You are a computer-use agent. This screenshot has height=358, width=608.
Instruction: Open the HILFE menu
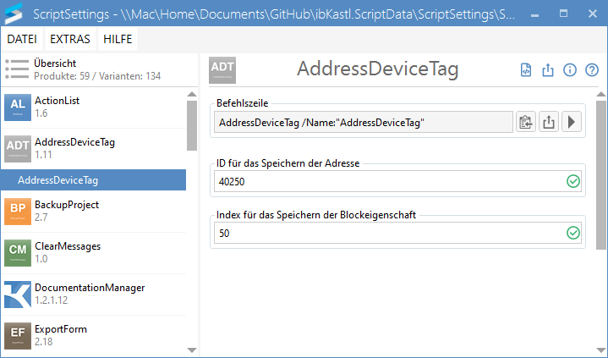coord(117,39)
